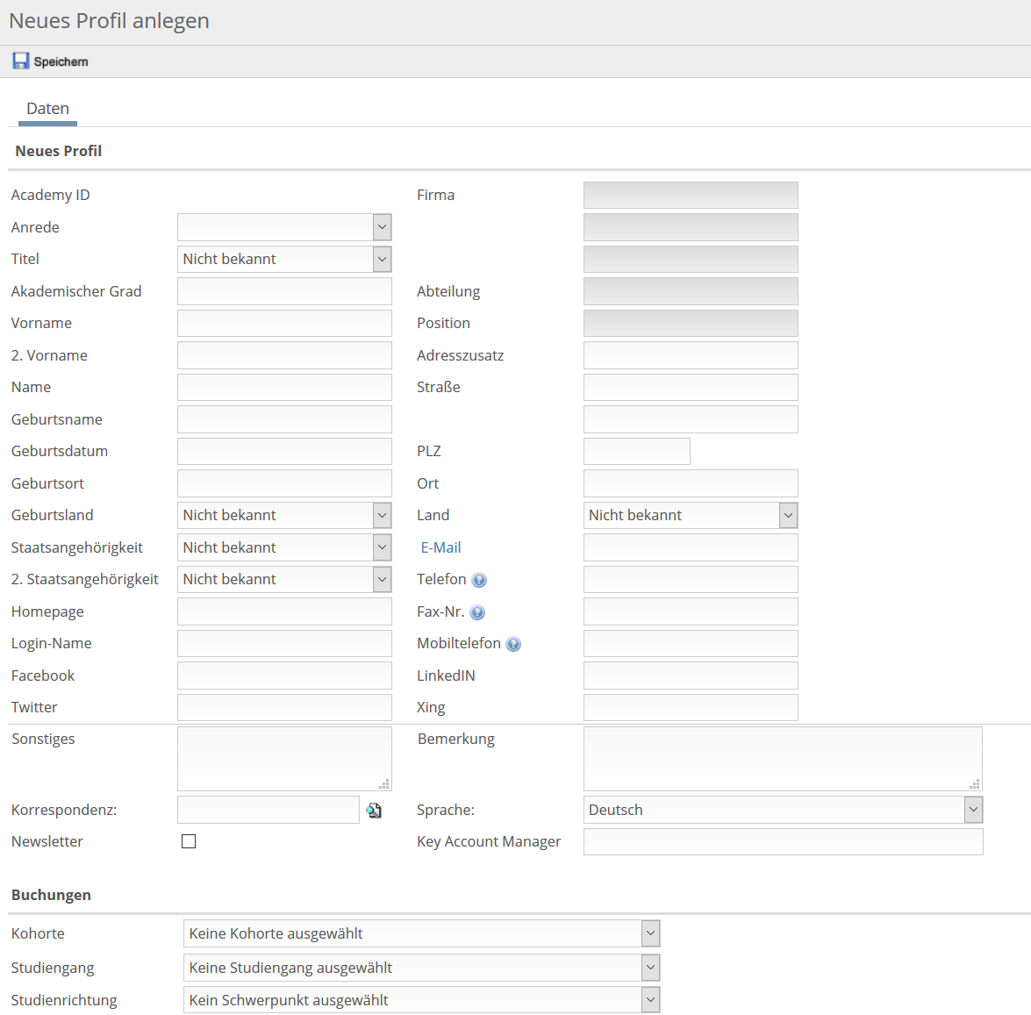Image resolution: width=1031 pixels, height=1015 pixels.
Task: Focus the Bemerkung text area
Action: coord(783,759)
